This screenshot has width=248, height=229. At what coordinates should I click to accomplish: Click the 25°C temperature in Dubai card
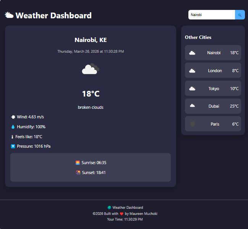pos(234,106)
